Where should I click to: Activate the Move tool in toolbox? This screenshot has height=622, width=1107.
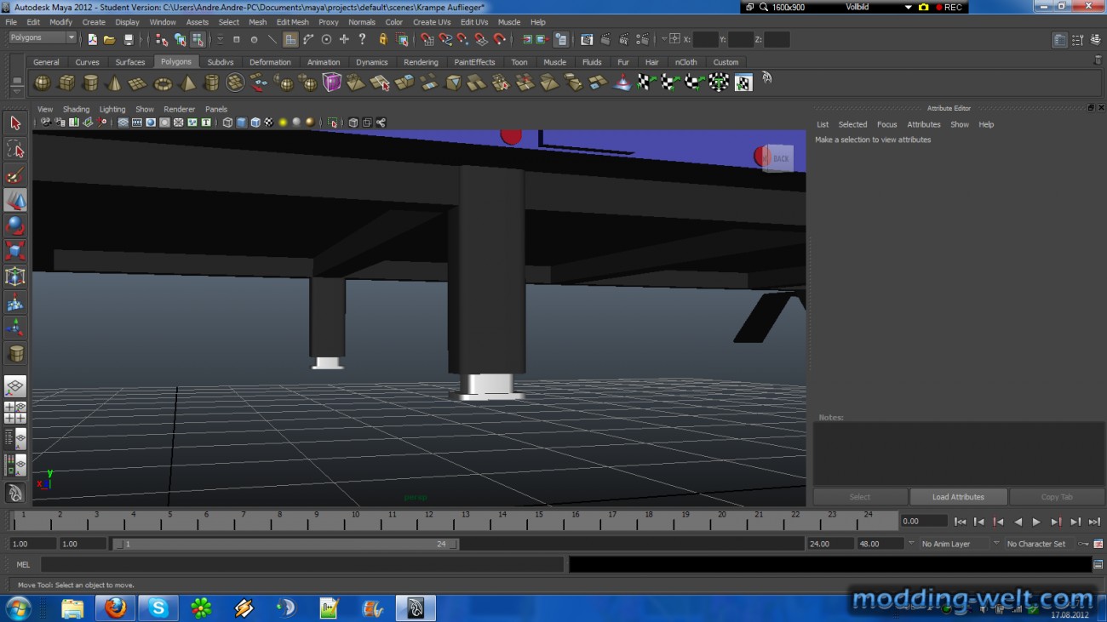(15, 200)
